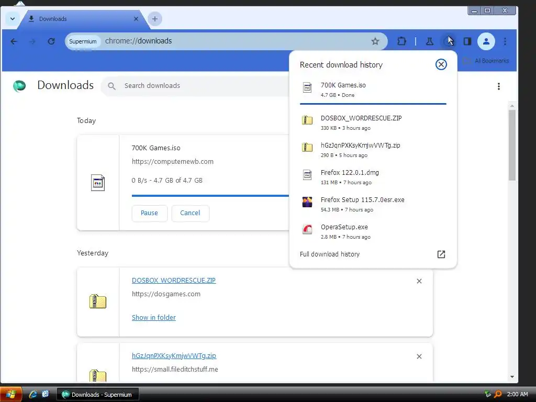The width and height of the screenshot is (536, 402).
Task: Click DOSBOX_WORDRESCUE.ZIP card zip icon
Action: [x=98, y=301]
